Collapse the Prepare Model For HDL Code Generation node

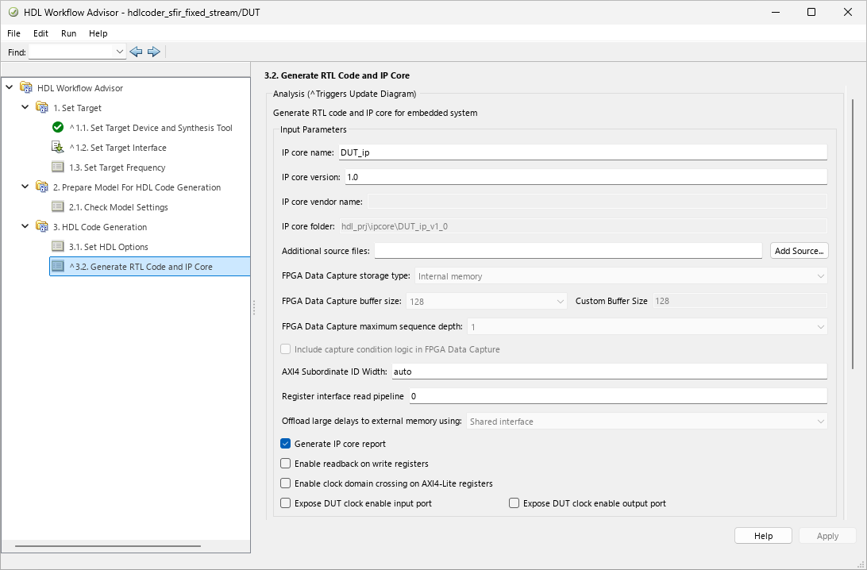point(25,187)
